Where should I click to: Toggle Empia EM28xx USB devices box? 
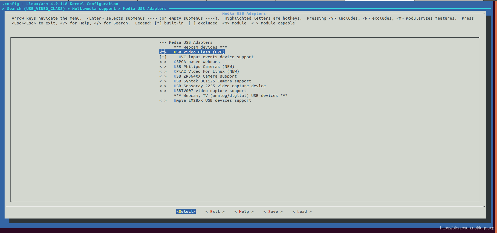pos(163,100)
